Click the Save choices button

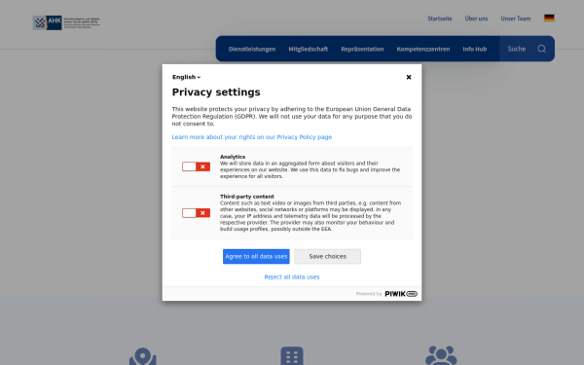pos(327,257)
